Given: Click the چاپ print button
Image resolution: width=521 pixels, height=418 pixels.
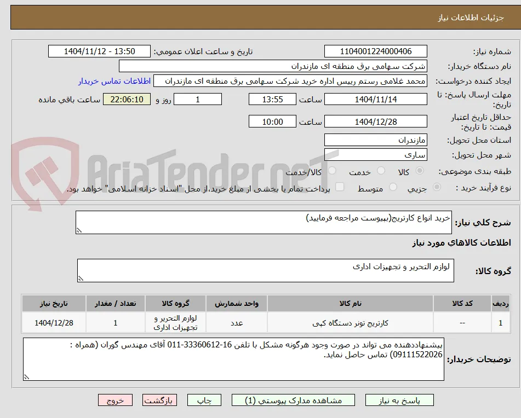Looking at the screenshot, I should click(204, 400).
